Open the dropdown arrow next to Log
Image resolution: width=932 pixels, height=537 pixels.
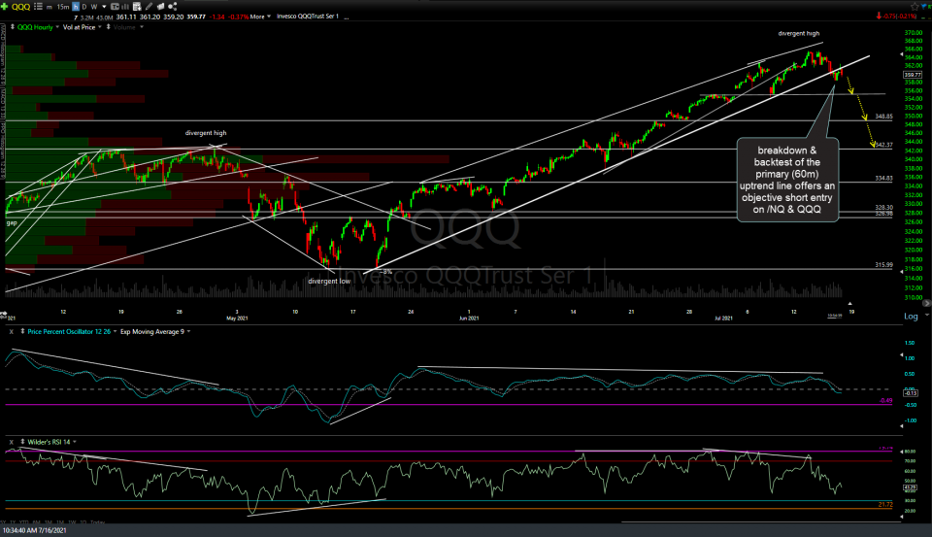(926, 316)
